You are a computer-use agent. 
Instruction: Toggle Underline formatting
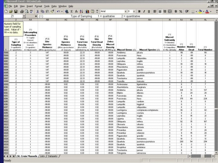[x=149, y=11]
